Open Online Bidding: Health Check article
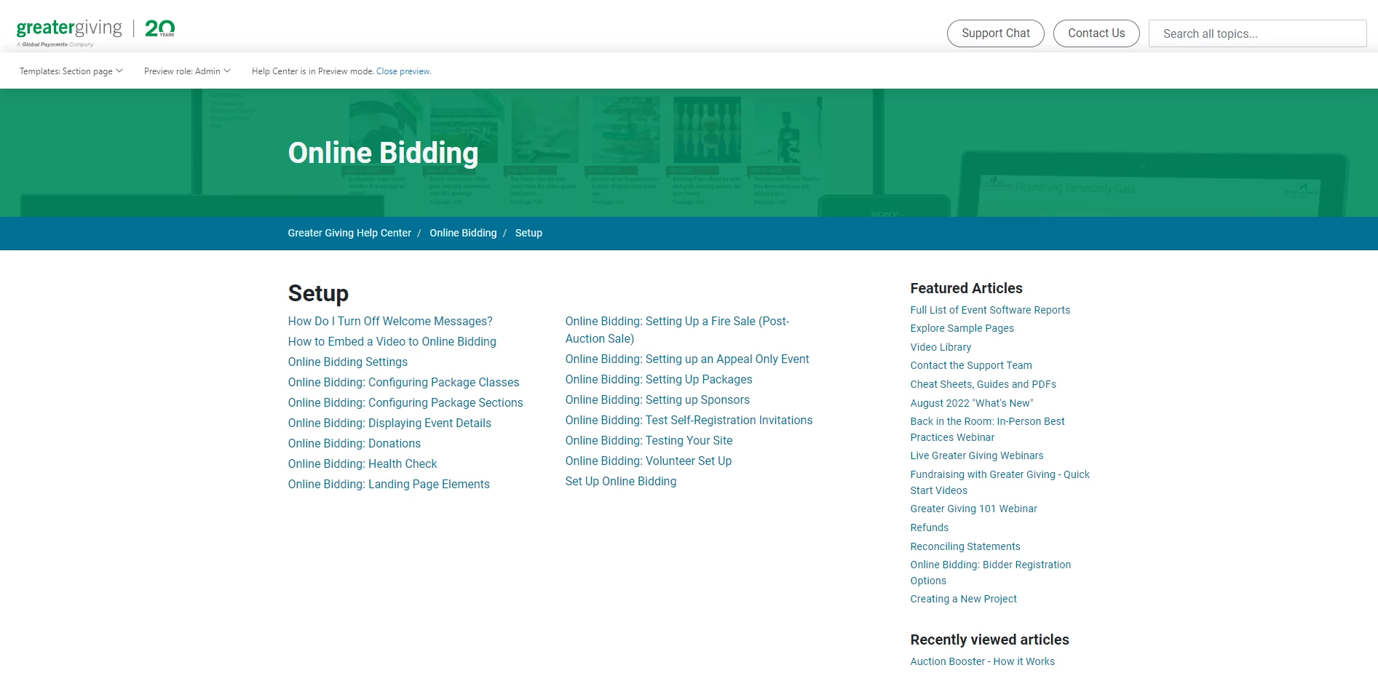This screenshot has width=1378, height=673. 363,463
